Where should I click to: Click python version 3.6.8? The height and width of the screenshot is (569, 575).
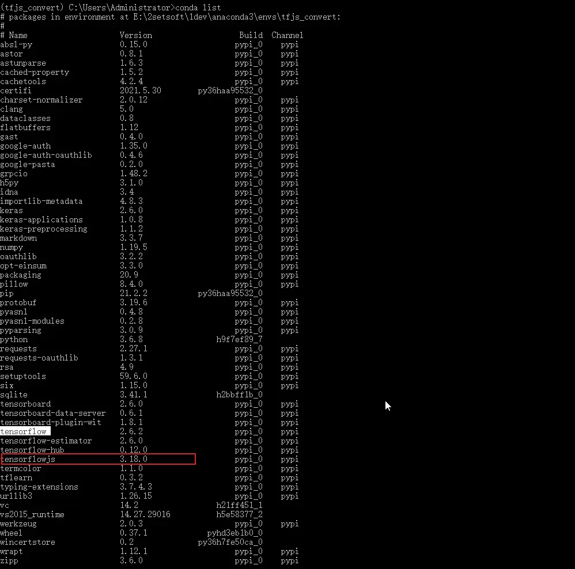131,339
